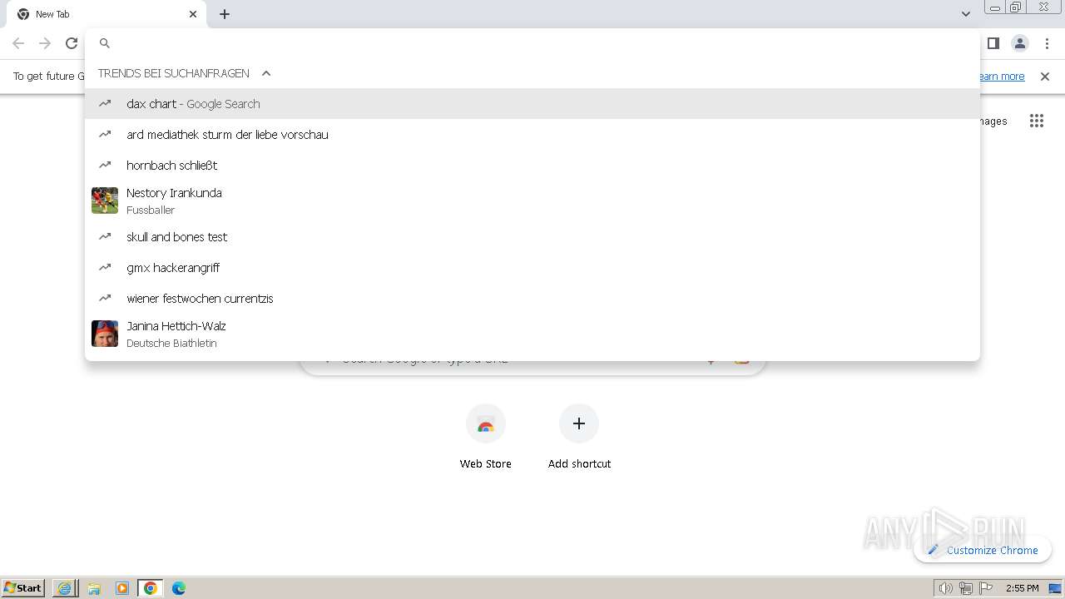Open the Web Store shortcut
The height and width of the screenshot is (599, 1065).
click(x=486, y=438)
